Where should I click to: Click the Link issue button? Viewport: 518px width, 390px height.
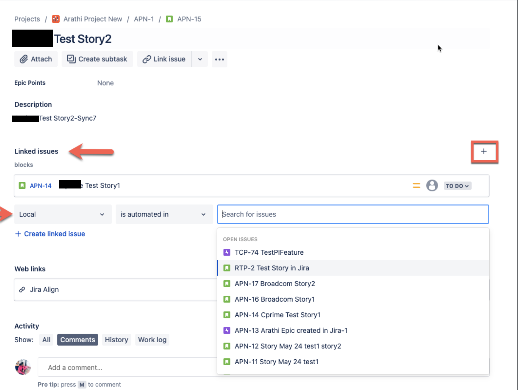coord(164,59)
